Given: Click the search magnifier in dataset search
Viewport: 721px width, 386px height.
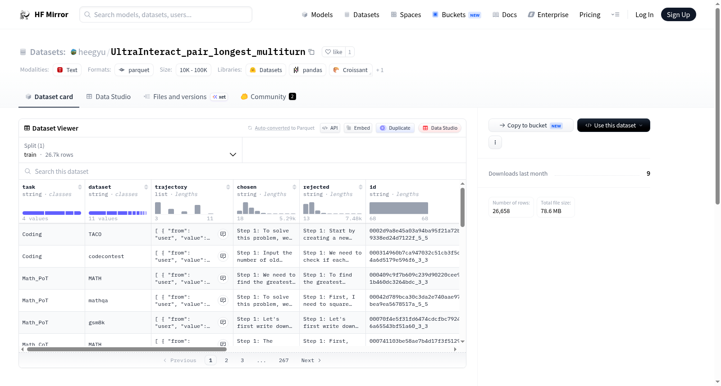Looking at the screenshot, I should [28, 172].
